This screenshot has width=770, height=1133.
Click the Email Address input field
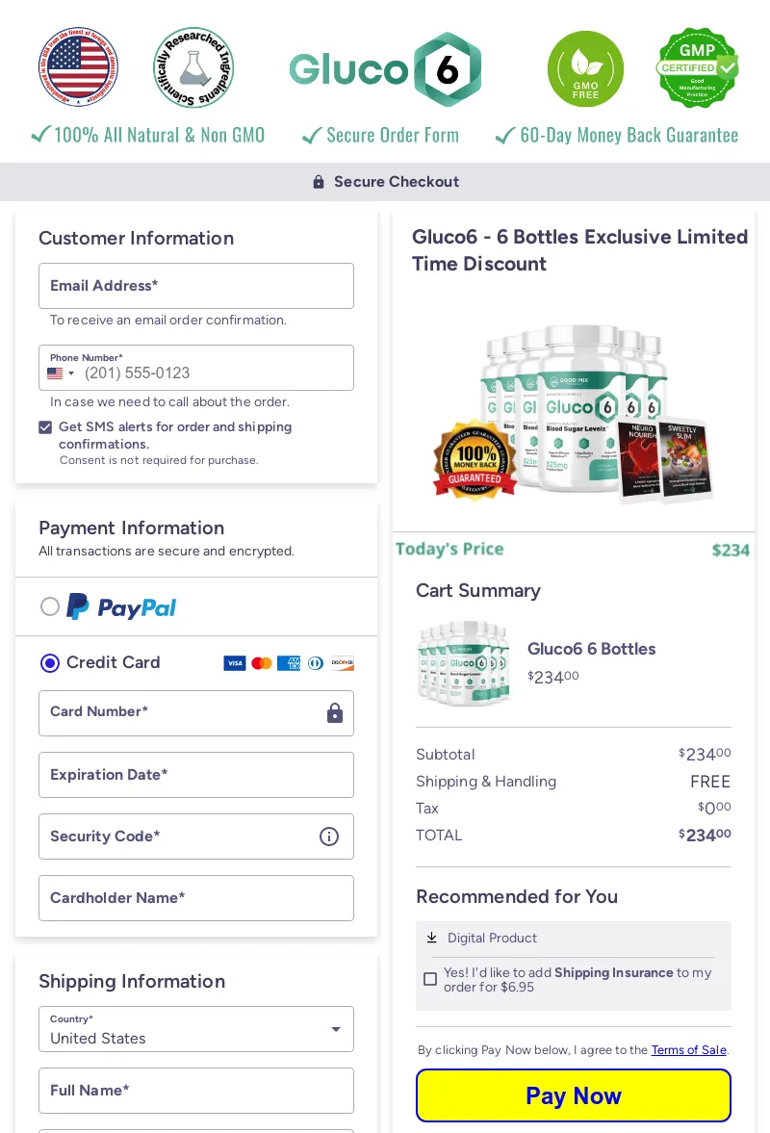click(196, 286)
